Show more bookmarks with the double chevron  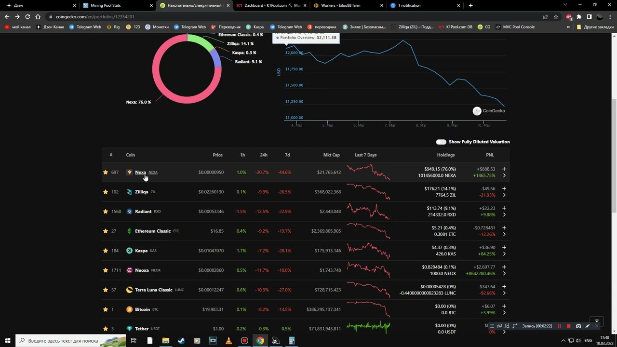568,27
